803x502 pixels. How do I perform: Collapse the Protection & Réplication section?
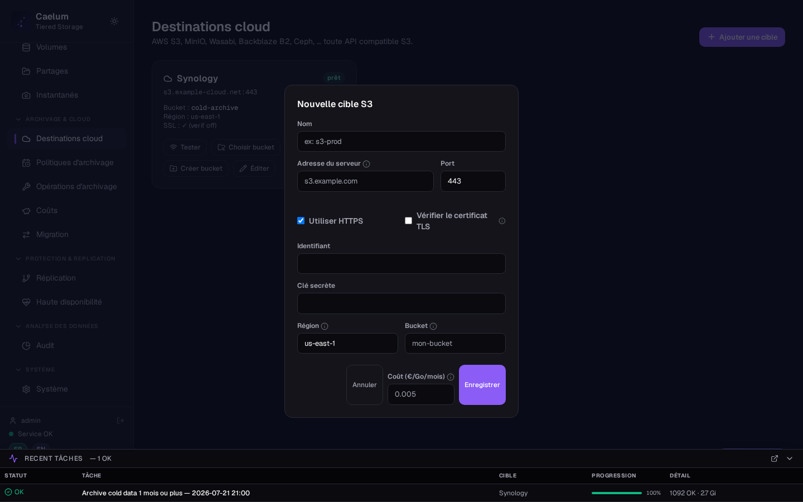tap(66, 259)
